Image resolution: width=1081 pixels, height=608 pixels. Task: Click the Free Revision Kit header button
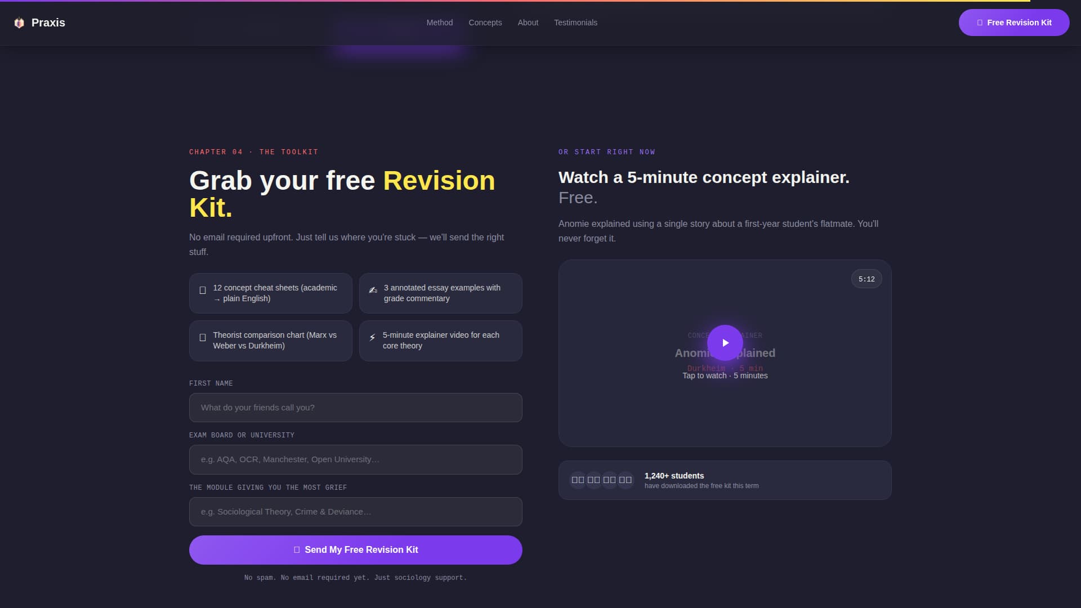click(1014, 23)
